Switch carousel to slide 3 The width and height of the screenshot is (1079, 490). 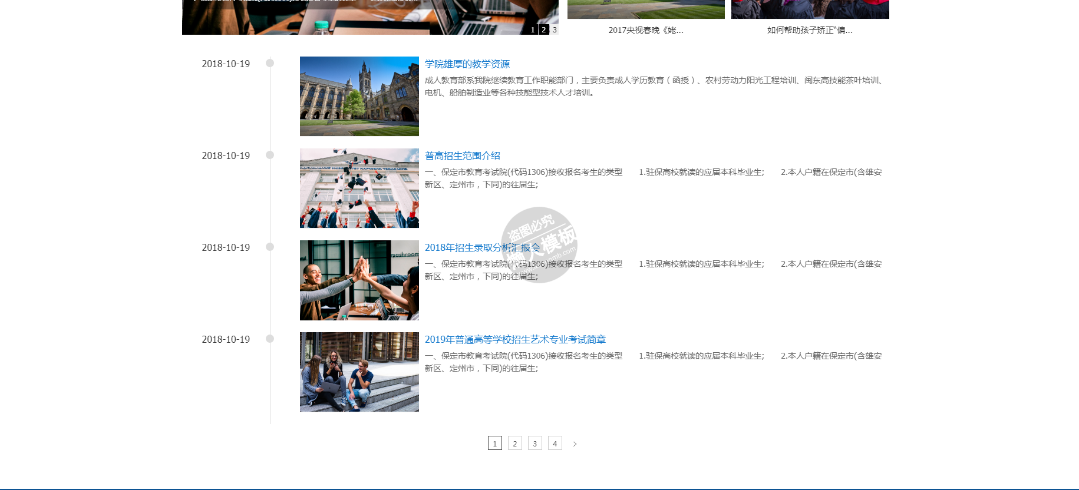coord(555,30)
